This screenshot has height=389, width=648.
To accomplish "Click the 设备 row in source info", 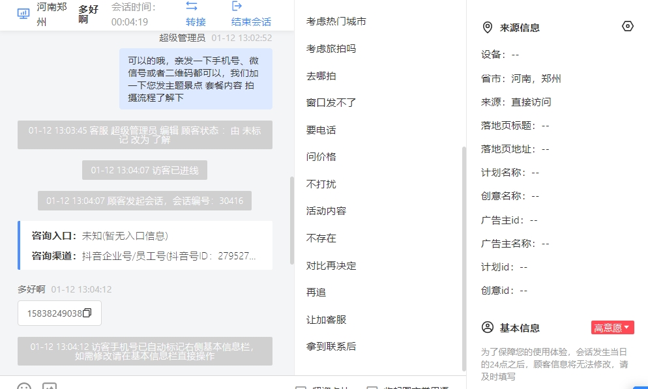I will 500,55.
